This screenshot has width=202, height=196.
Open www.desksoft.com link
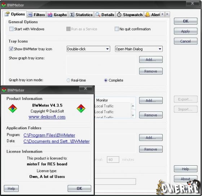pos(47,117)
